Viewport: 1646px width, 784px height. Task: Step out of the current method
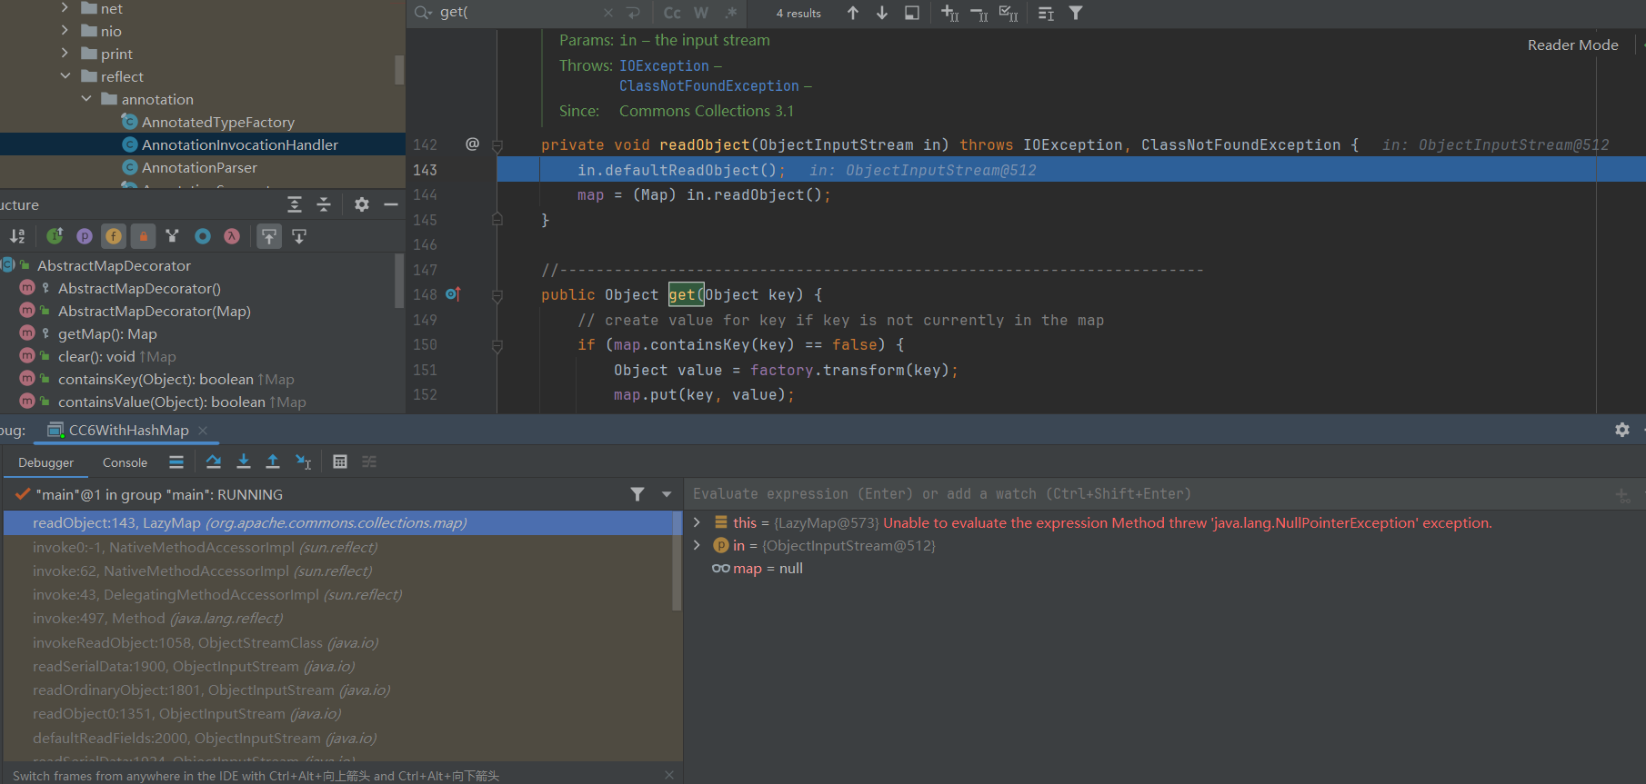(273, 461)
